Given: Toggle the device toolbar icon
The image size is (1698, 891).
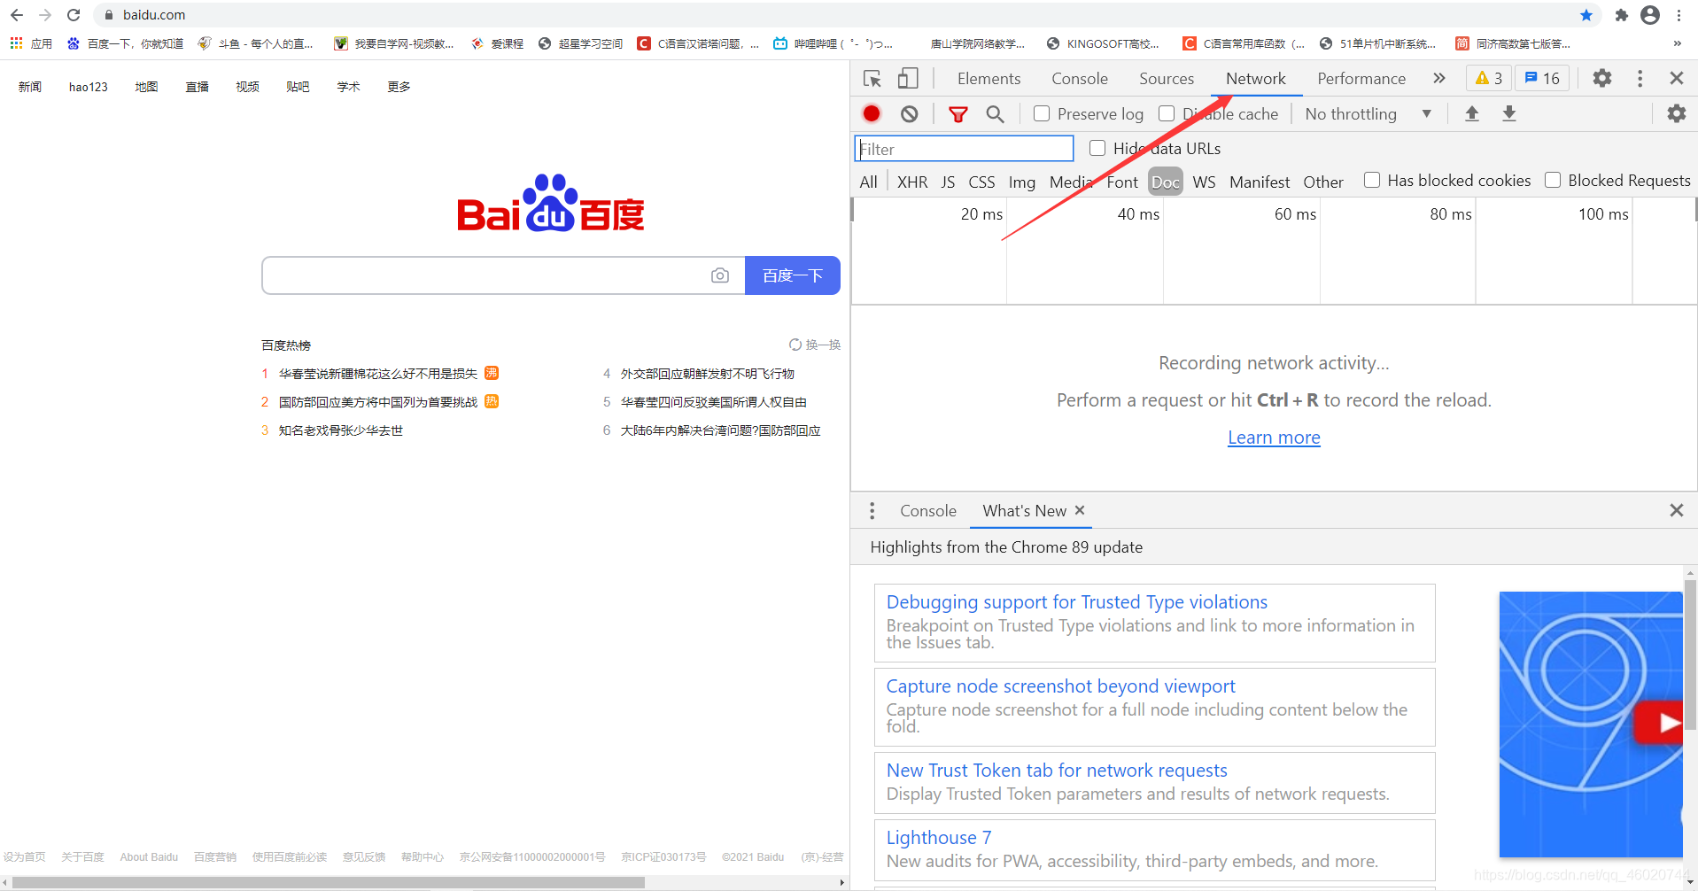Looking at the screenshot, I should [908, 79].
